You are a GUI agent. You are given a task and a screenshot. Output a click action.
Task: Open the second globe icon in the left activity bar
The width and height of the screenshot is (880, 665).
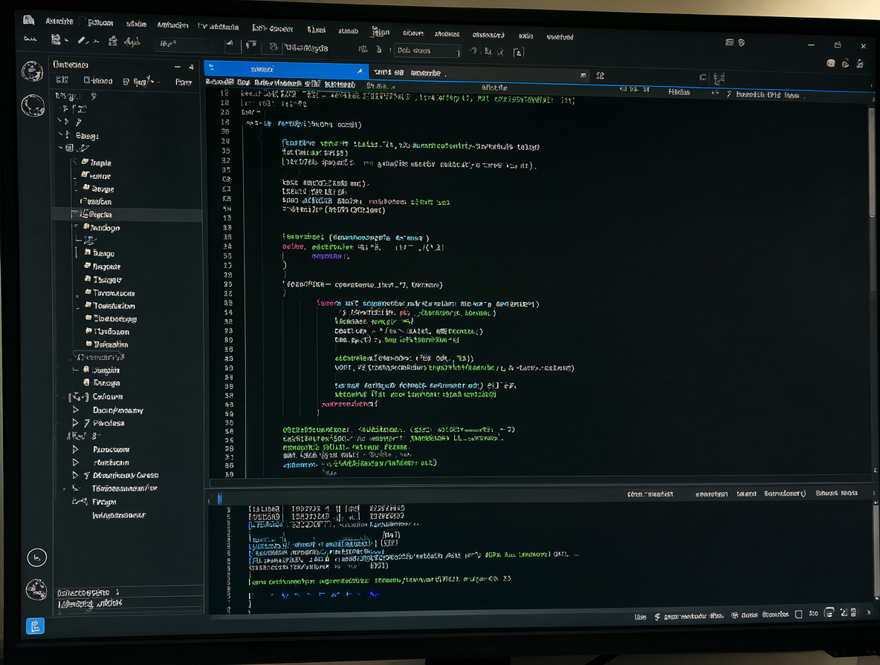point(33,105)
